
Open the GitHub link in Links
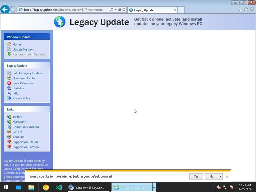(x=17, y=132)
